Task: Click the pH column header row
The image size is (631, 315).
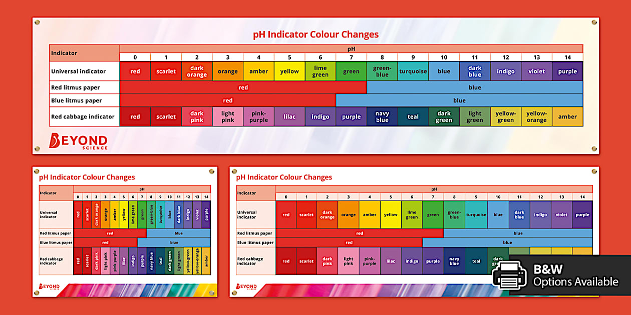Action: point(351,49)
